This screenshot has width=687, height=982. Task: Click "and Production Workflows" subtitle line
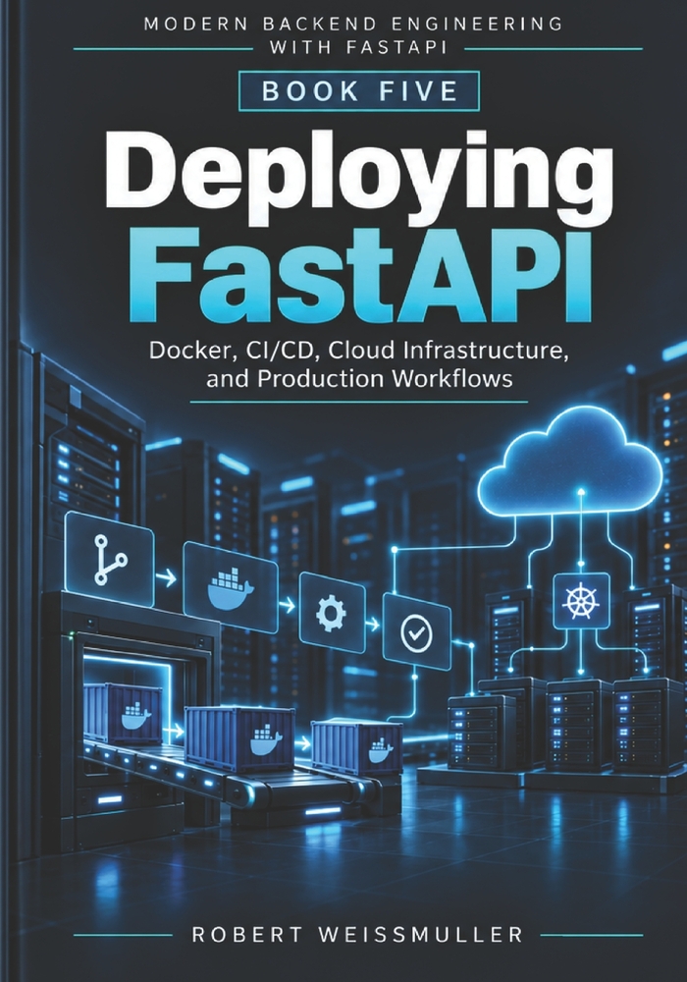[359, 379]
